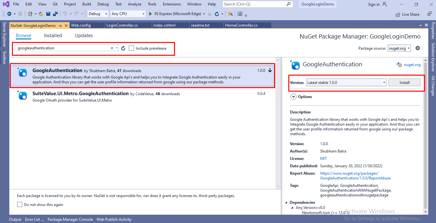Save the current file with the disk icon
The image size is (436, 223).
tap(48, 14)
